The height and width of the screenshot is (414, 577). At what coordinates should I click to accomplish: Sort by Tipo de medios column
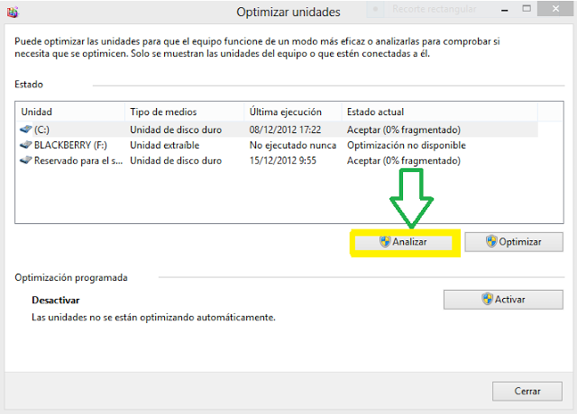click(185, 112)
